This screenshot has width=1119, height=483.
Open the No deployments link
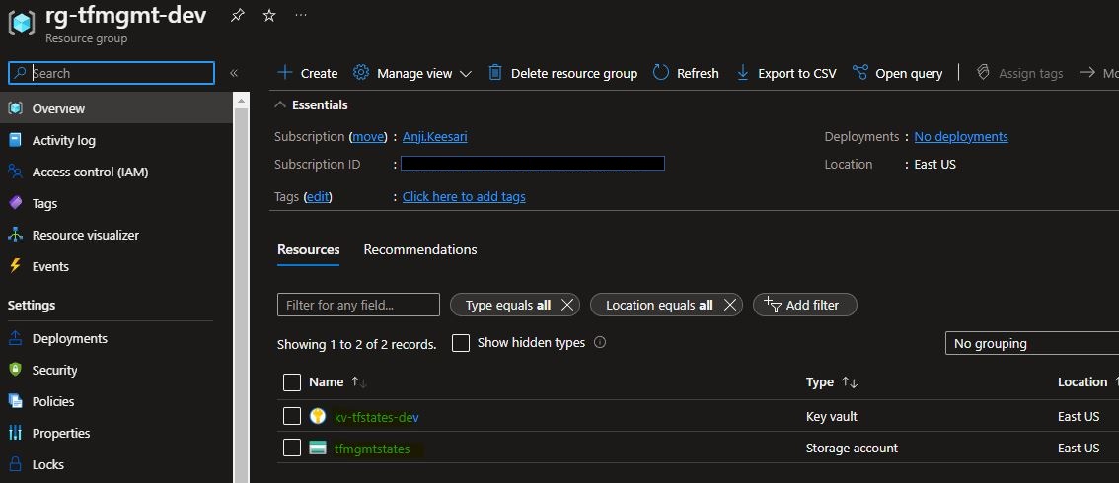click(x=960, y=136)
